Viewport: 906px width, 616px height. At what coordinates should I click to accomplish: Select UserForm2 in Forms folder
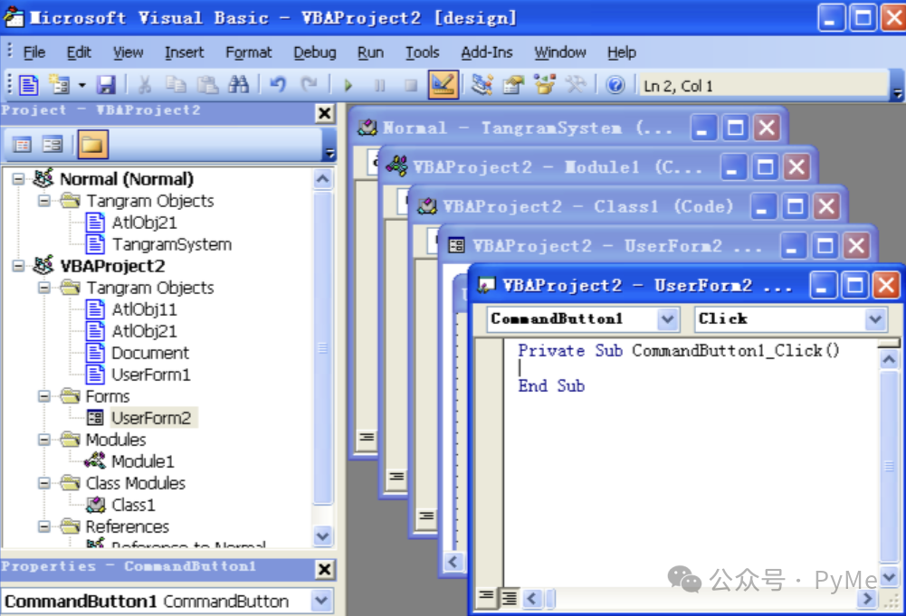[151, 418]
